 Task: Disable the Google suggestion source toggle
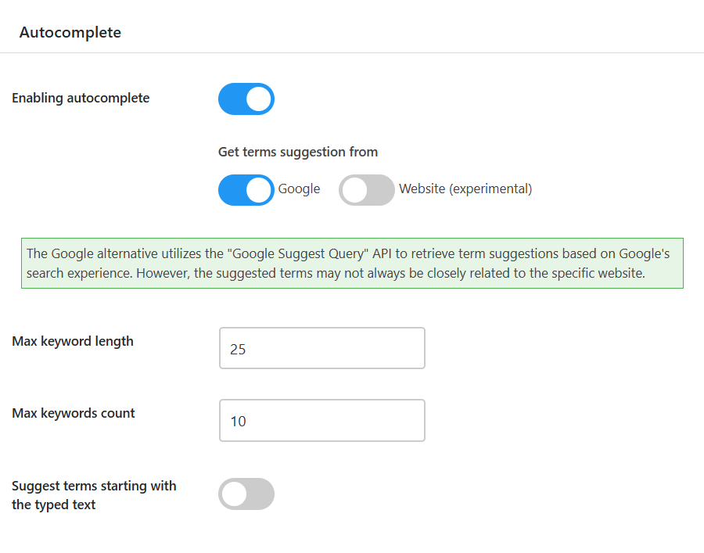point(246,190)
